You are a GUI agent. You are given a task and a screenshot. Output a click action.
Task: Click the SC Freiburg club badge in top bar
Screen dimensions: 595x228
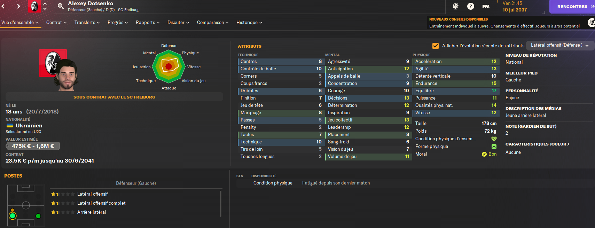point(34,6)
